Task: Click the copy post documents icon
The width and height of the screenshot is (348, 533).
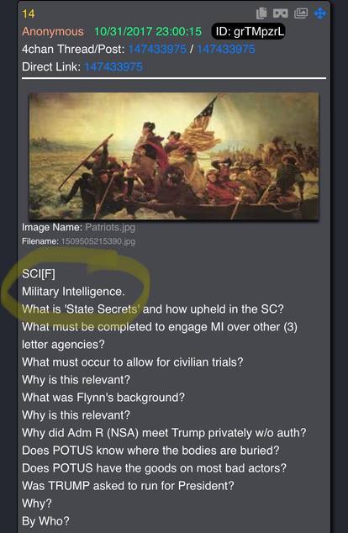Action: point(261,13)
